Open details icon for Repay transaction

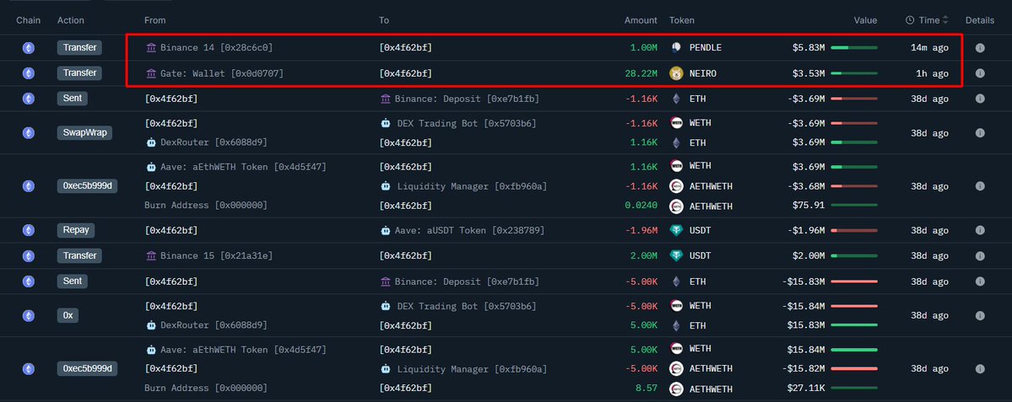980,230
